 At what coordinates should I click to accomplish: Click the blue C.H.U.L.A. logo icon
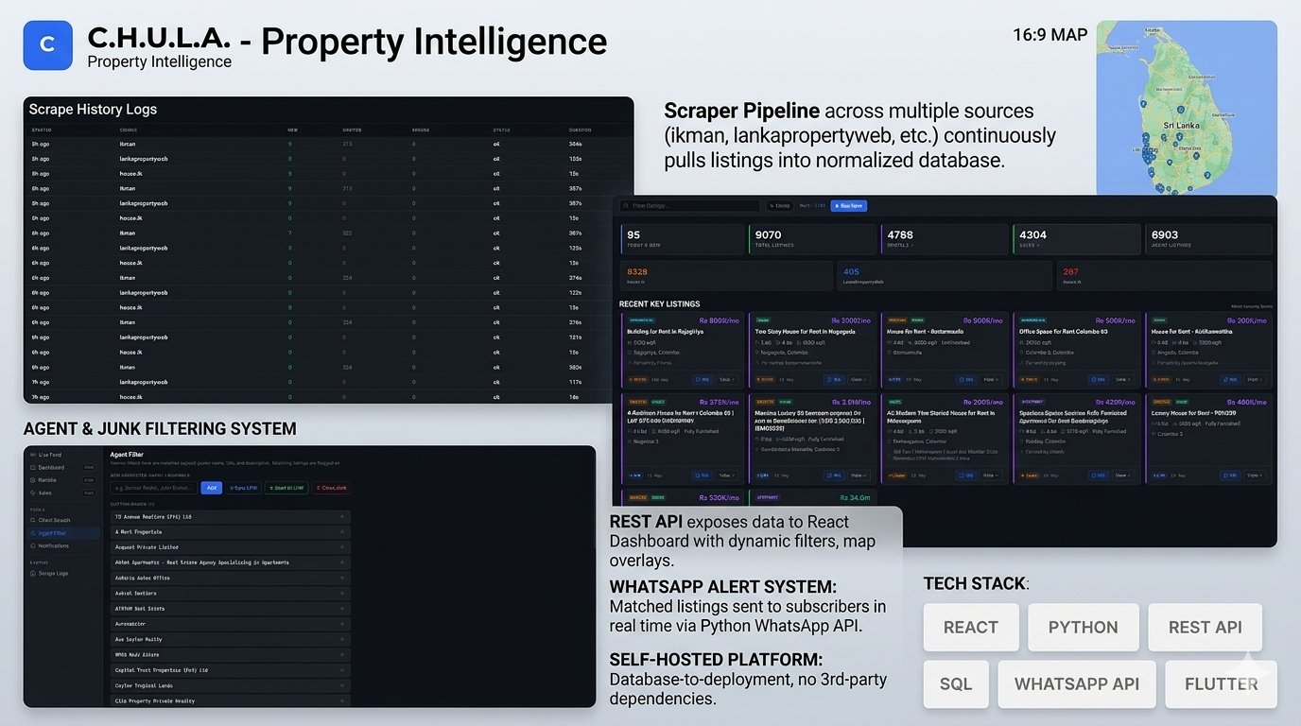[47, 45]
